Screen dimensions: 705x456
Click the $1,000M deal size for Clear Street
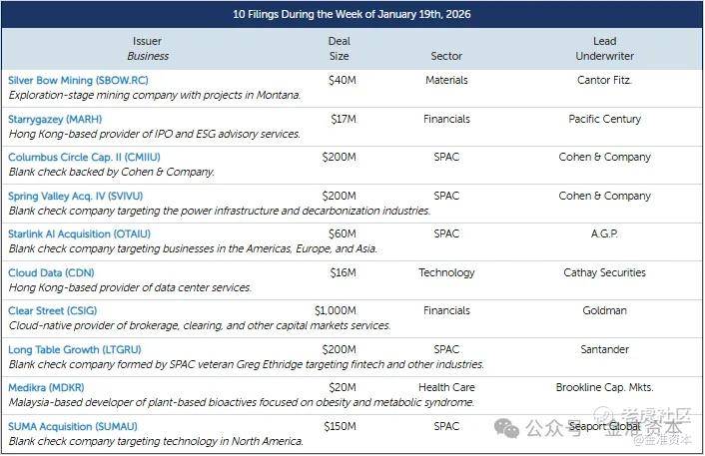(334, 310)
